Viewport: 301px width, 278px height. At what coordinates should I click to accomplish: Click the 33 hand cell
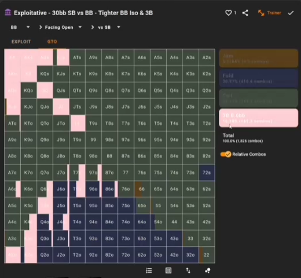pos(190,239)
